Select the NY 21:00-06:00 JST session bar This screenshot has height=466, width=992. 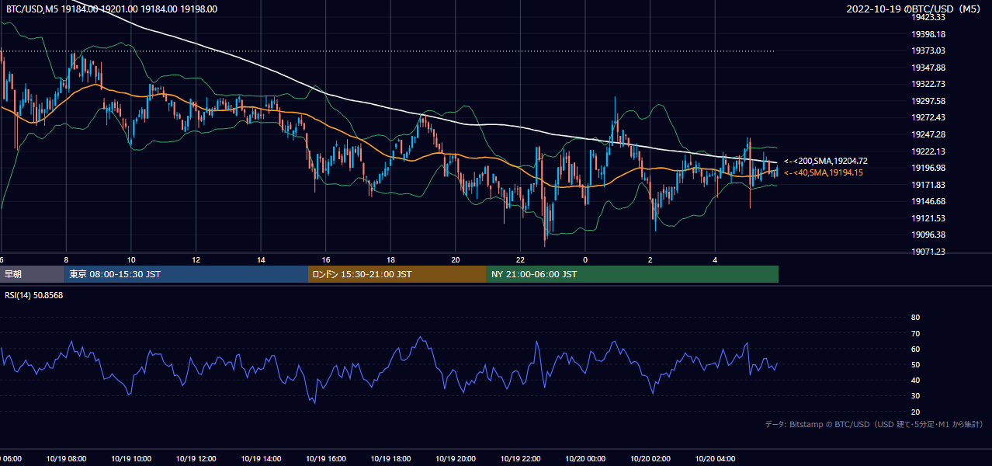coord(633,274)
